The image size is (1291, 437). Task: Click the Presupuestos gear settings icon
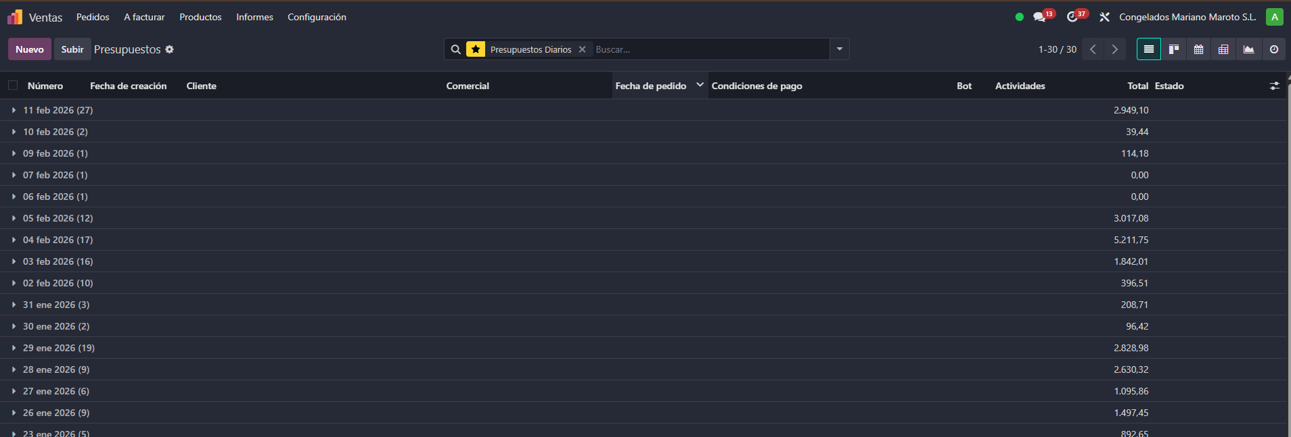pyautogui.click(x=170, y=49)
